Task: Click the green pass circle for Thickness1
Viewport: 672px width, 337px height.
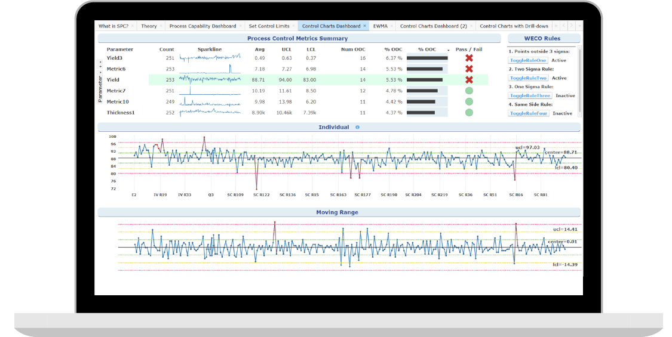Action: coord(469,113)
